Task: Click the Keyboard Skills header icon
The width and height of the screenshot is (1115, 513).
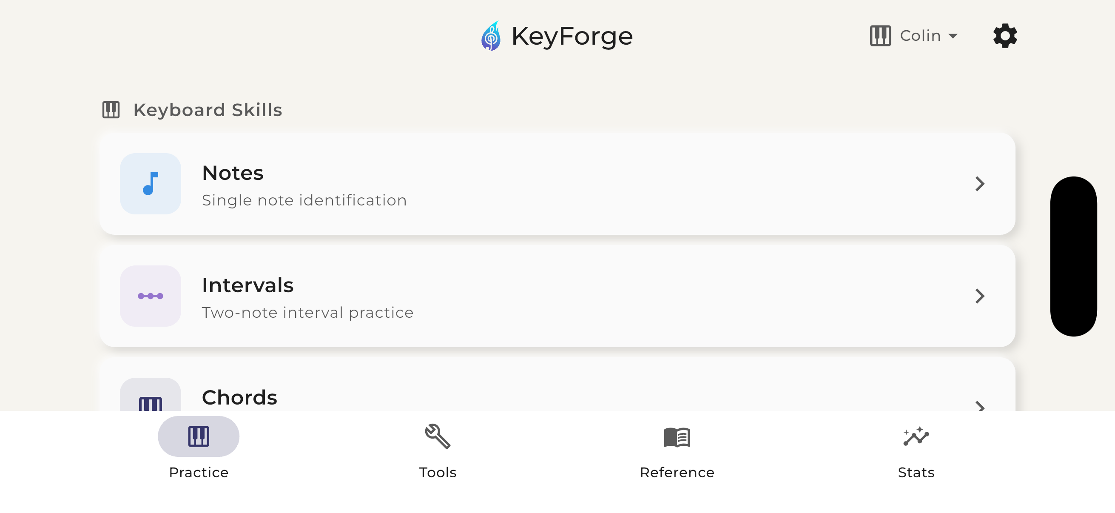Action: (111, 109)
